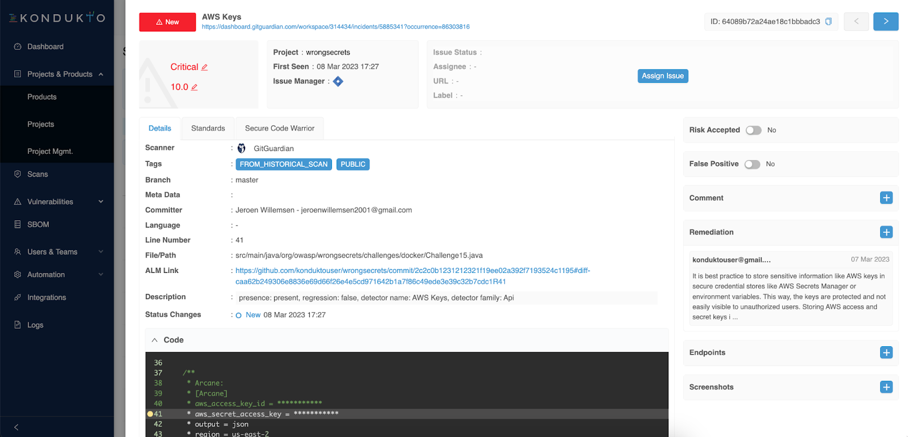Click the Assign Issue button
This screenshot has width=908, height=437.
click(663, 76)
